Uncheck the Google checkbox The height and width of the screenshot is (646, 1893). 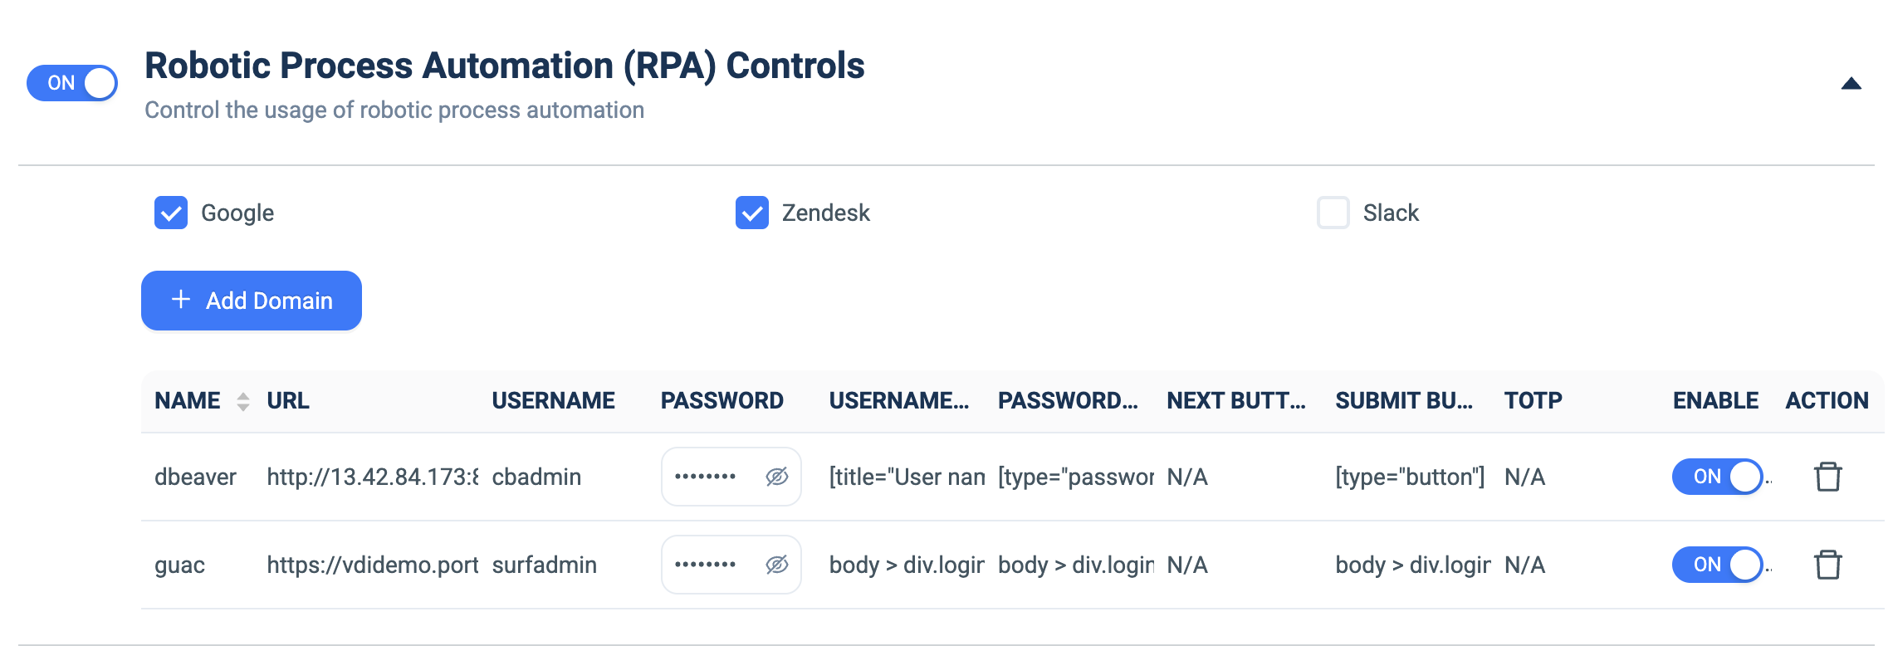[x=171, y=213]
